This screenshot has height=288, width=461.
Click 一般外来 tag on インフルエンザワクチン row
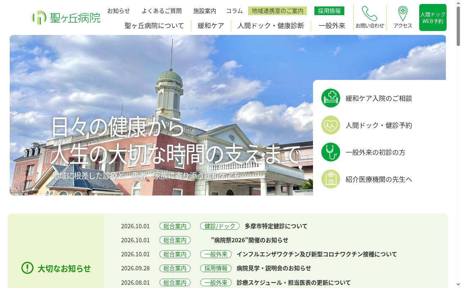pyautogui.click(x=216, y=254)
